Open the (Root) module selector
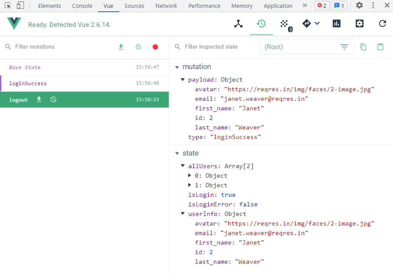 coord(307,46)
